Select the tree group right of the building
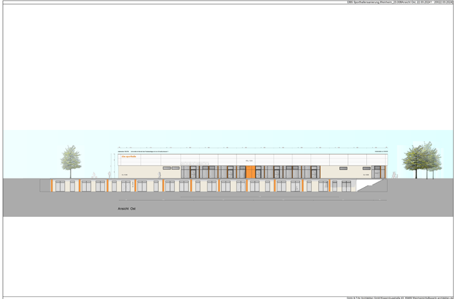The image size is (457, 299). click(x=422, y=159)
